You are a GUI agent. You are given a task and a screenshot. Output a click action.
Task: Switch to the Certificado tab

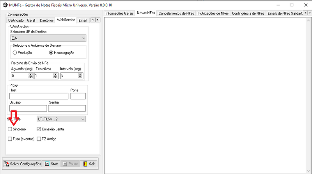tap(16, 20)
